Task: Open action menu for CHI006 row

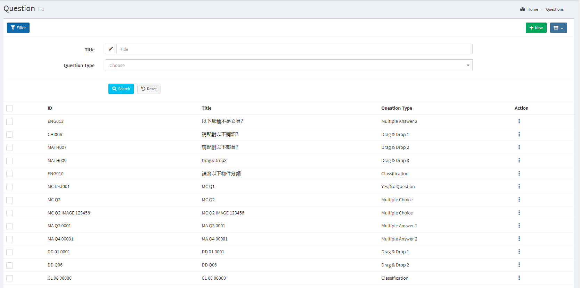Action: click(x=519, y=134)
